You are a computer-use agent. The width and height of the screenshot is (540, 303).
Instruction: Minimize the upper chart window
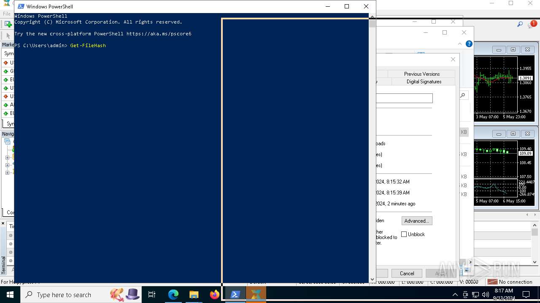coord(499,50)
